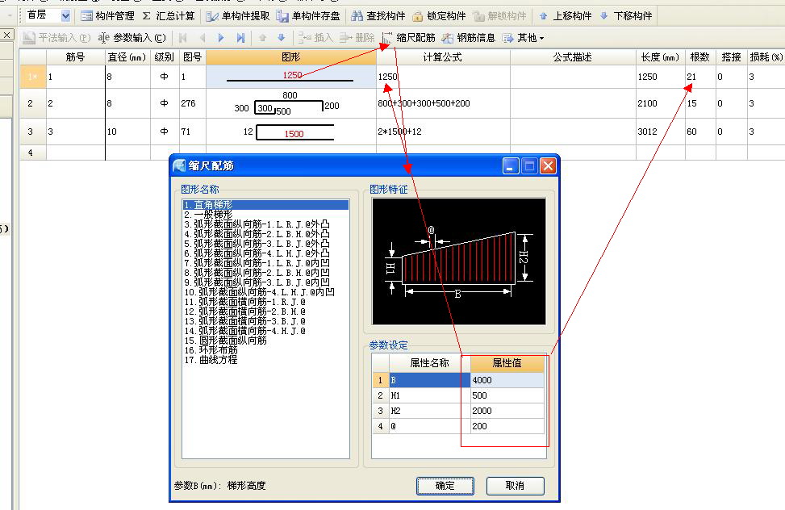Close the 缩尺配筋 dialog

[x=548, y=165]
